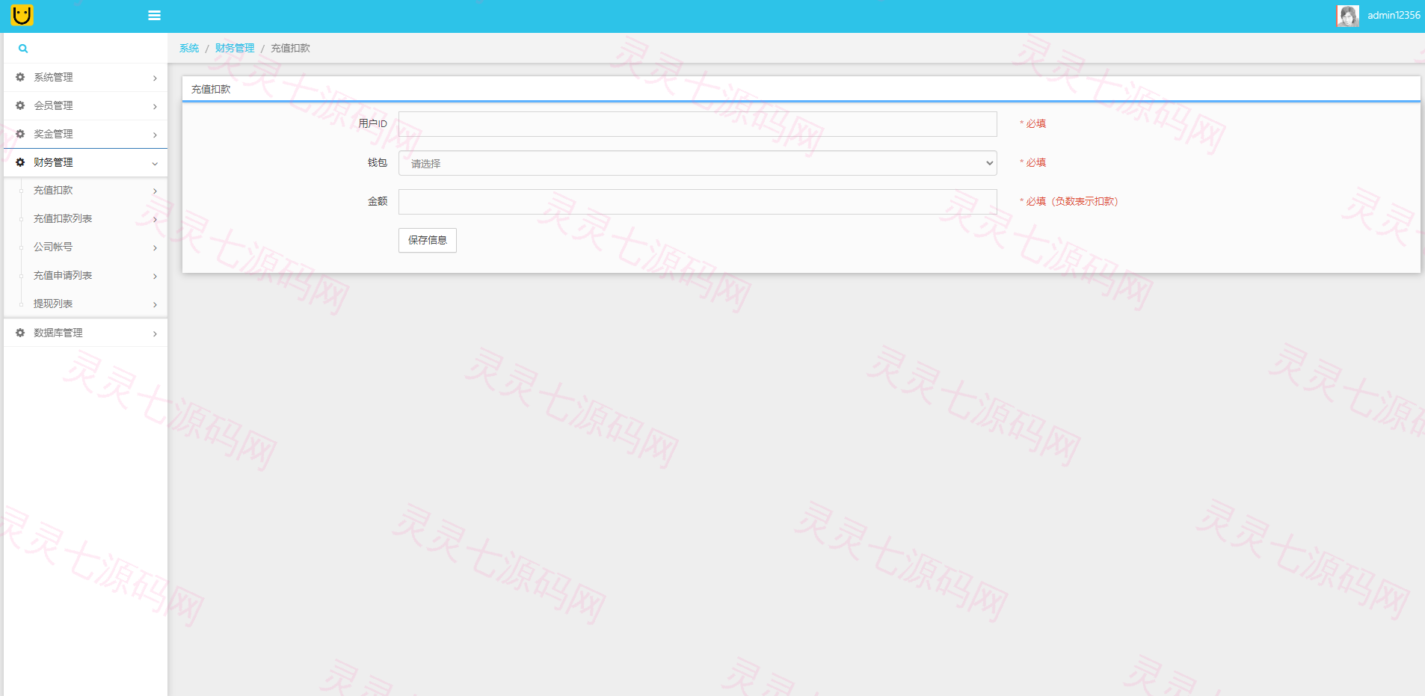1425x696 pixels.
Task: Click gear icon beside 会员管理
Action: pos(20,105)
